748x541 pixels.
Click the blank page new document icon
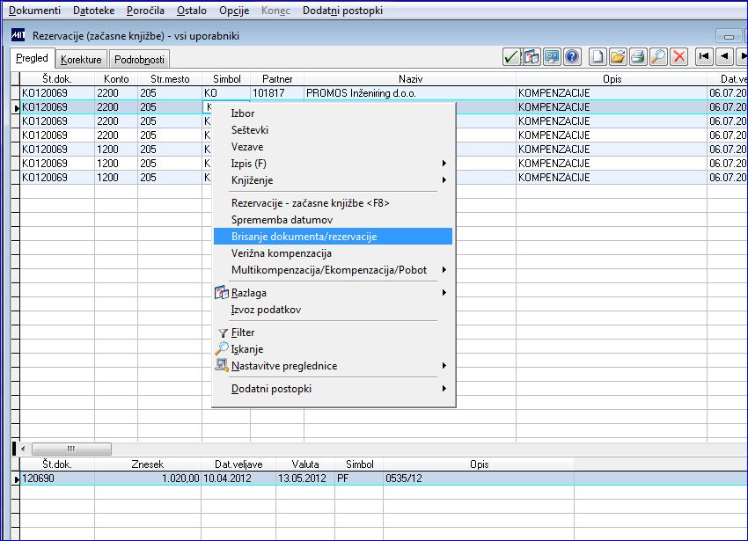598,57
